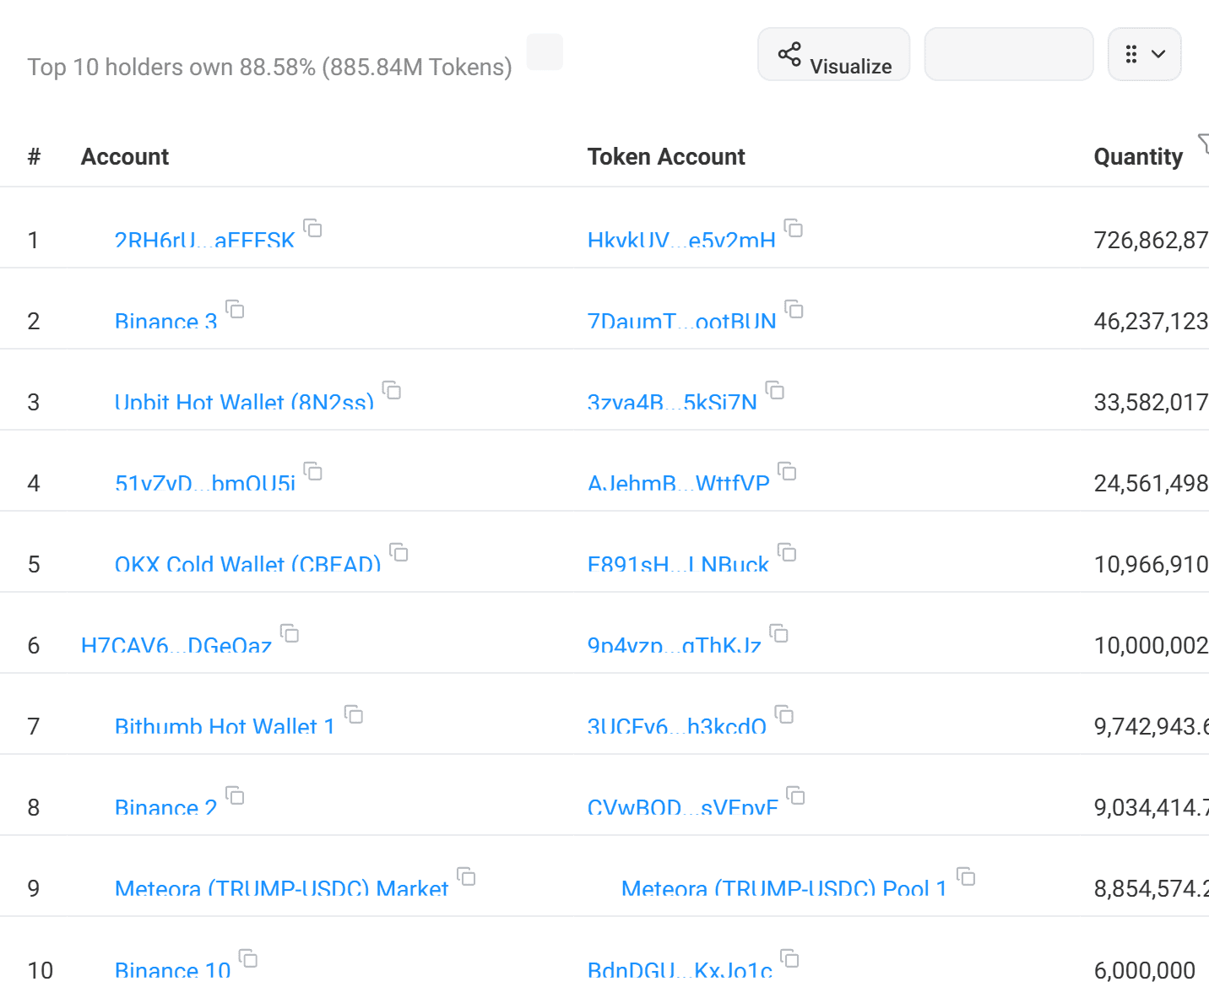Copy token account 3UCFv6...h3kcdQ
The image size is (1209, 998).
785,714
